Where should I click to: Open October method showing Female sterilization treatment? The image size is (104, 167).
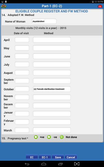pos(52,89)
